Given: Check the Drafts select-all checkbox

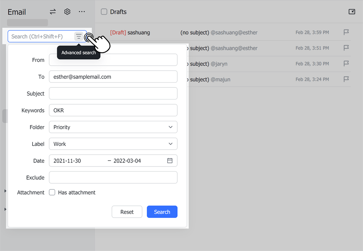Looking at the screenshot, I should [104, 11].
